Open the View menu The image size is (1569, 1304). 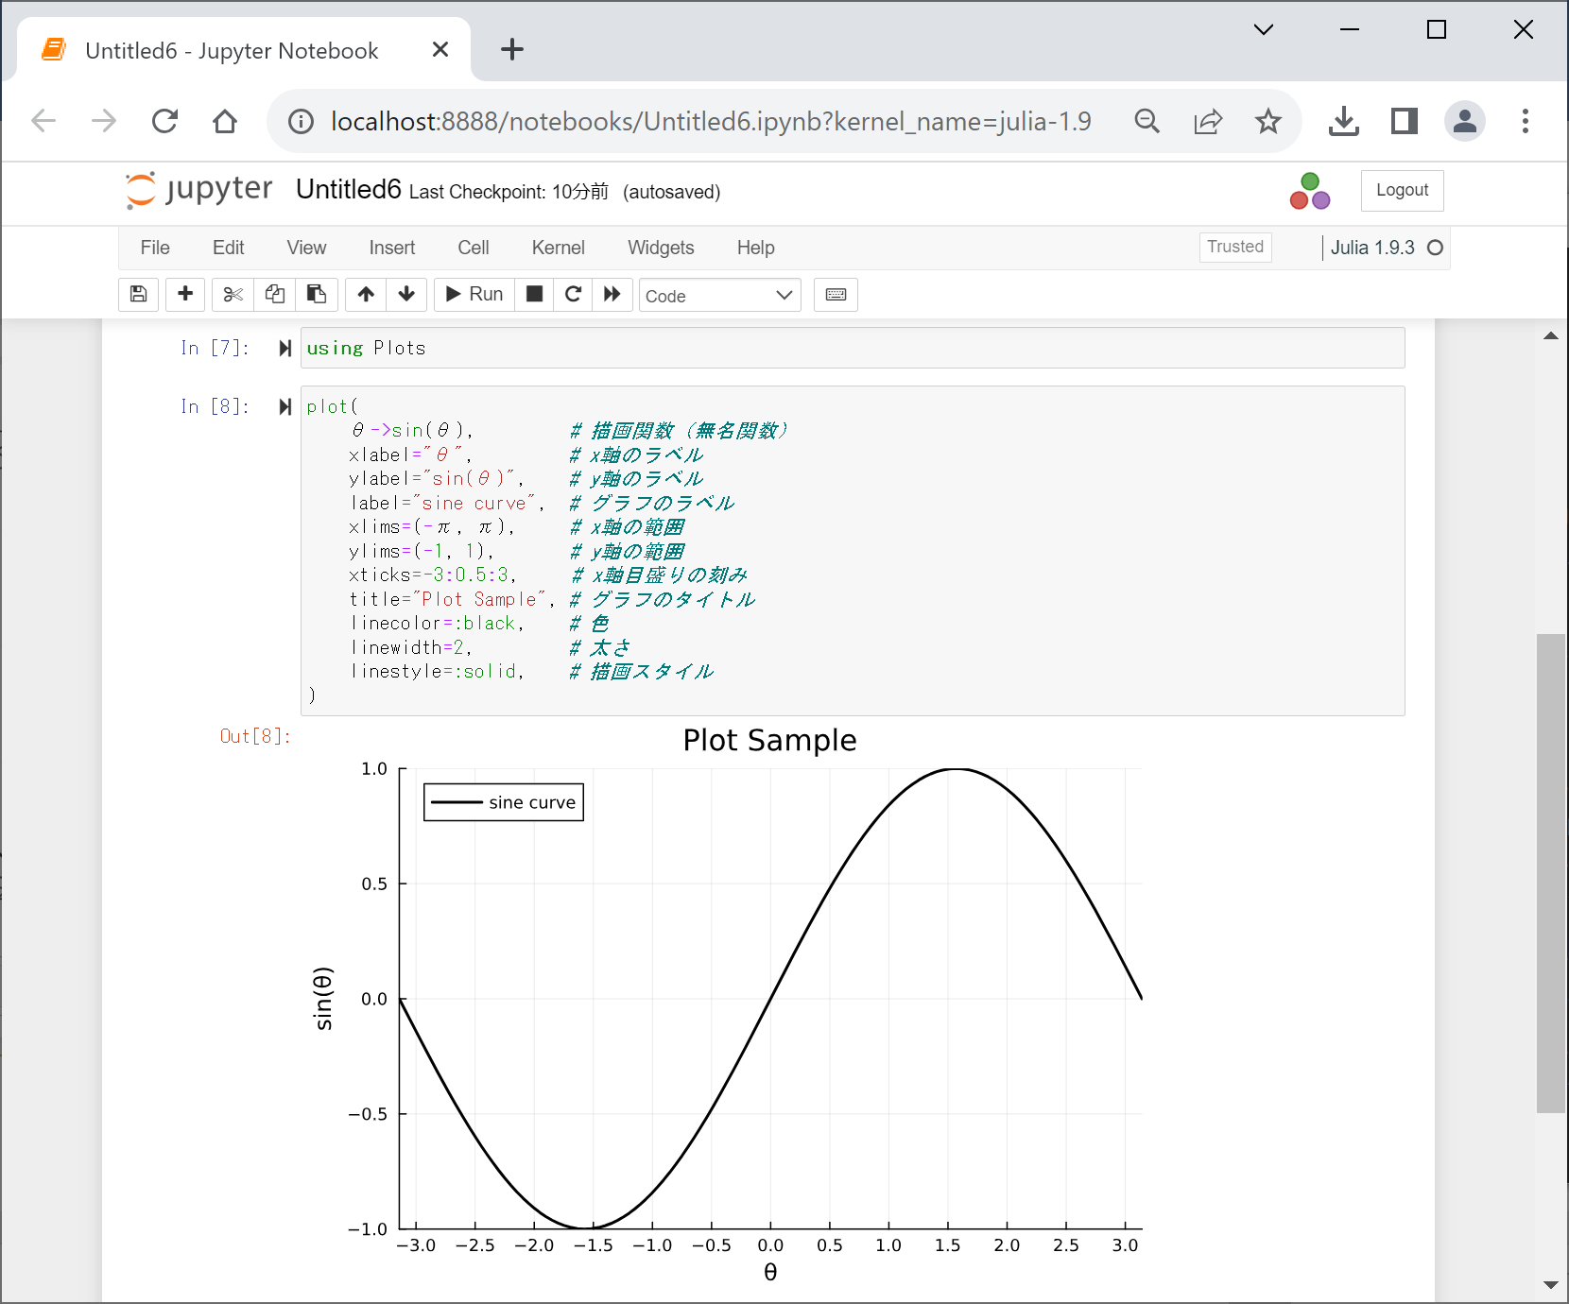tap(306, 248)
